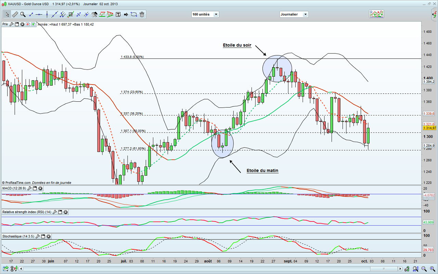Close the RSI indicator panel

pyautogui.click(x=65, y=212)
